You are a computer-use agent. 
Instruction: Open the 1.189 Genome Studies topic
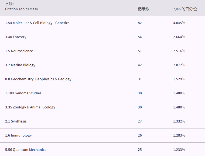point(23,93)
